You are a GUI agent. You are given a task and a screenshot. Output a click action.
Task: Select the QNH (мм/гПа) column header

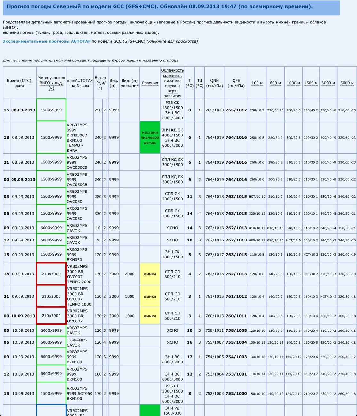[214, 83]
